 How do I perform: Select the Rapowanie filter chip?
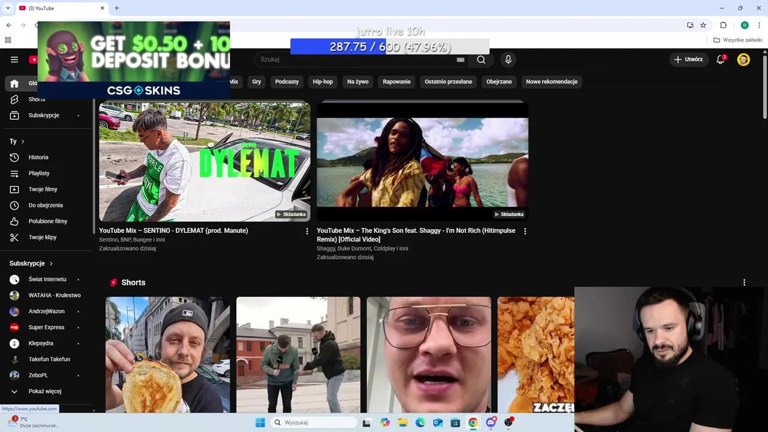397,82
